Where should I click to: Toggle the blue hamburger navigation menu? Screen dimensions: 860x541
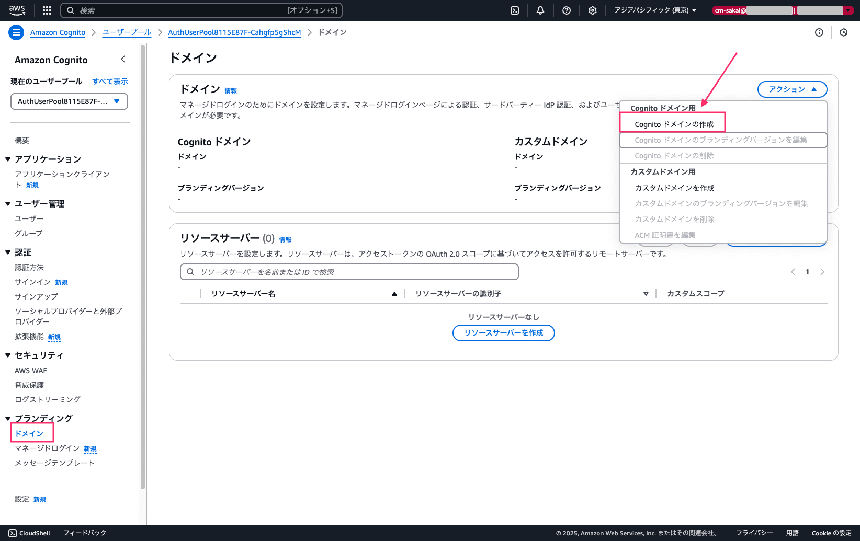point(16,32)
